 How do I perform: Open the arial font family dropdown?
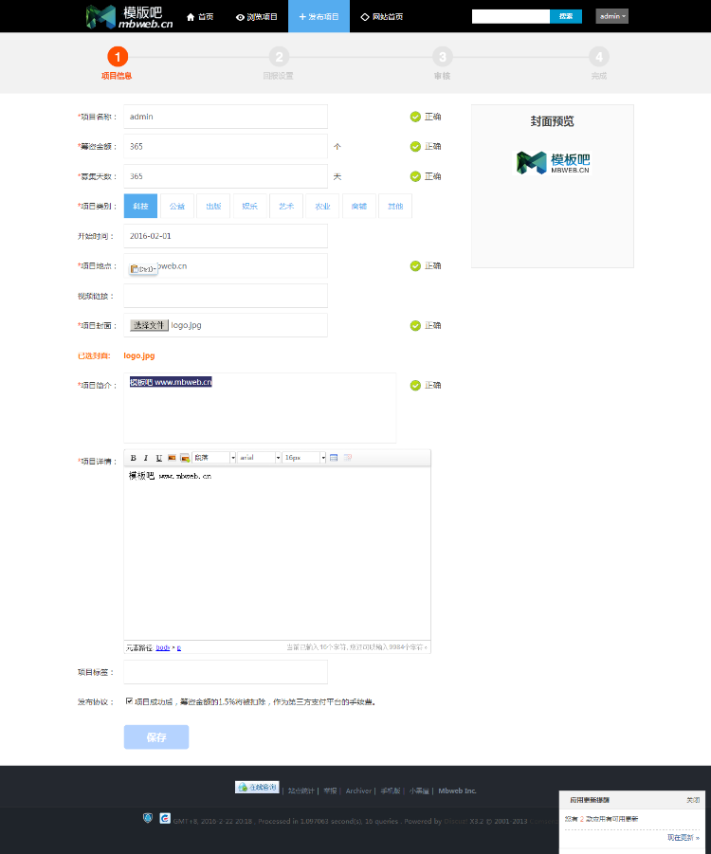pyautogui.click(x=260, y=458)
